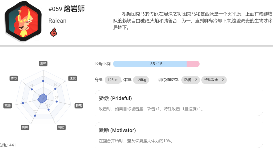
Task: Click the blue male portion of gender ratio bar
Action: 150,64
